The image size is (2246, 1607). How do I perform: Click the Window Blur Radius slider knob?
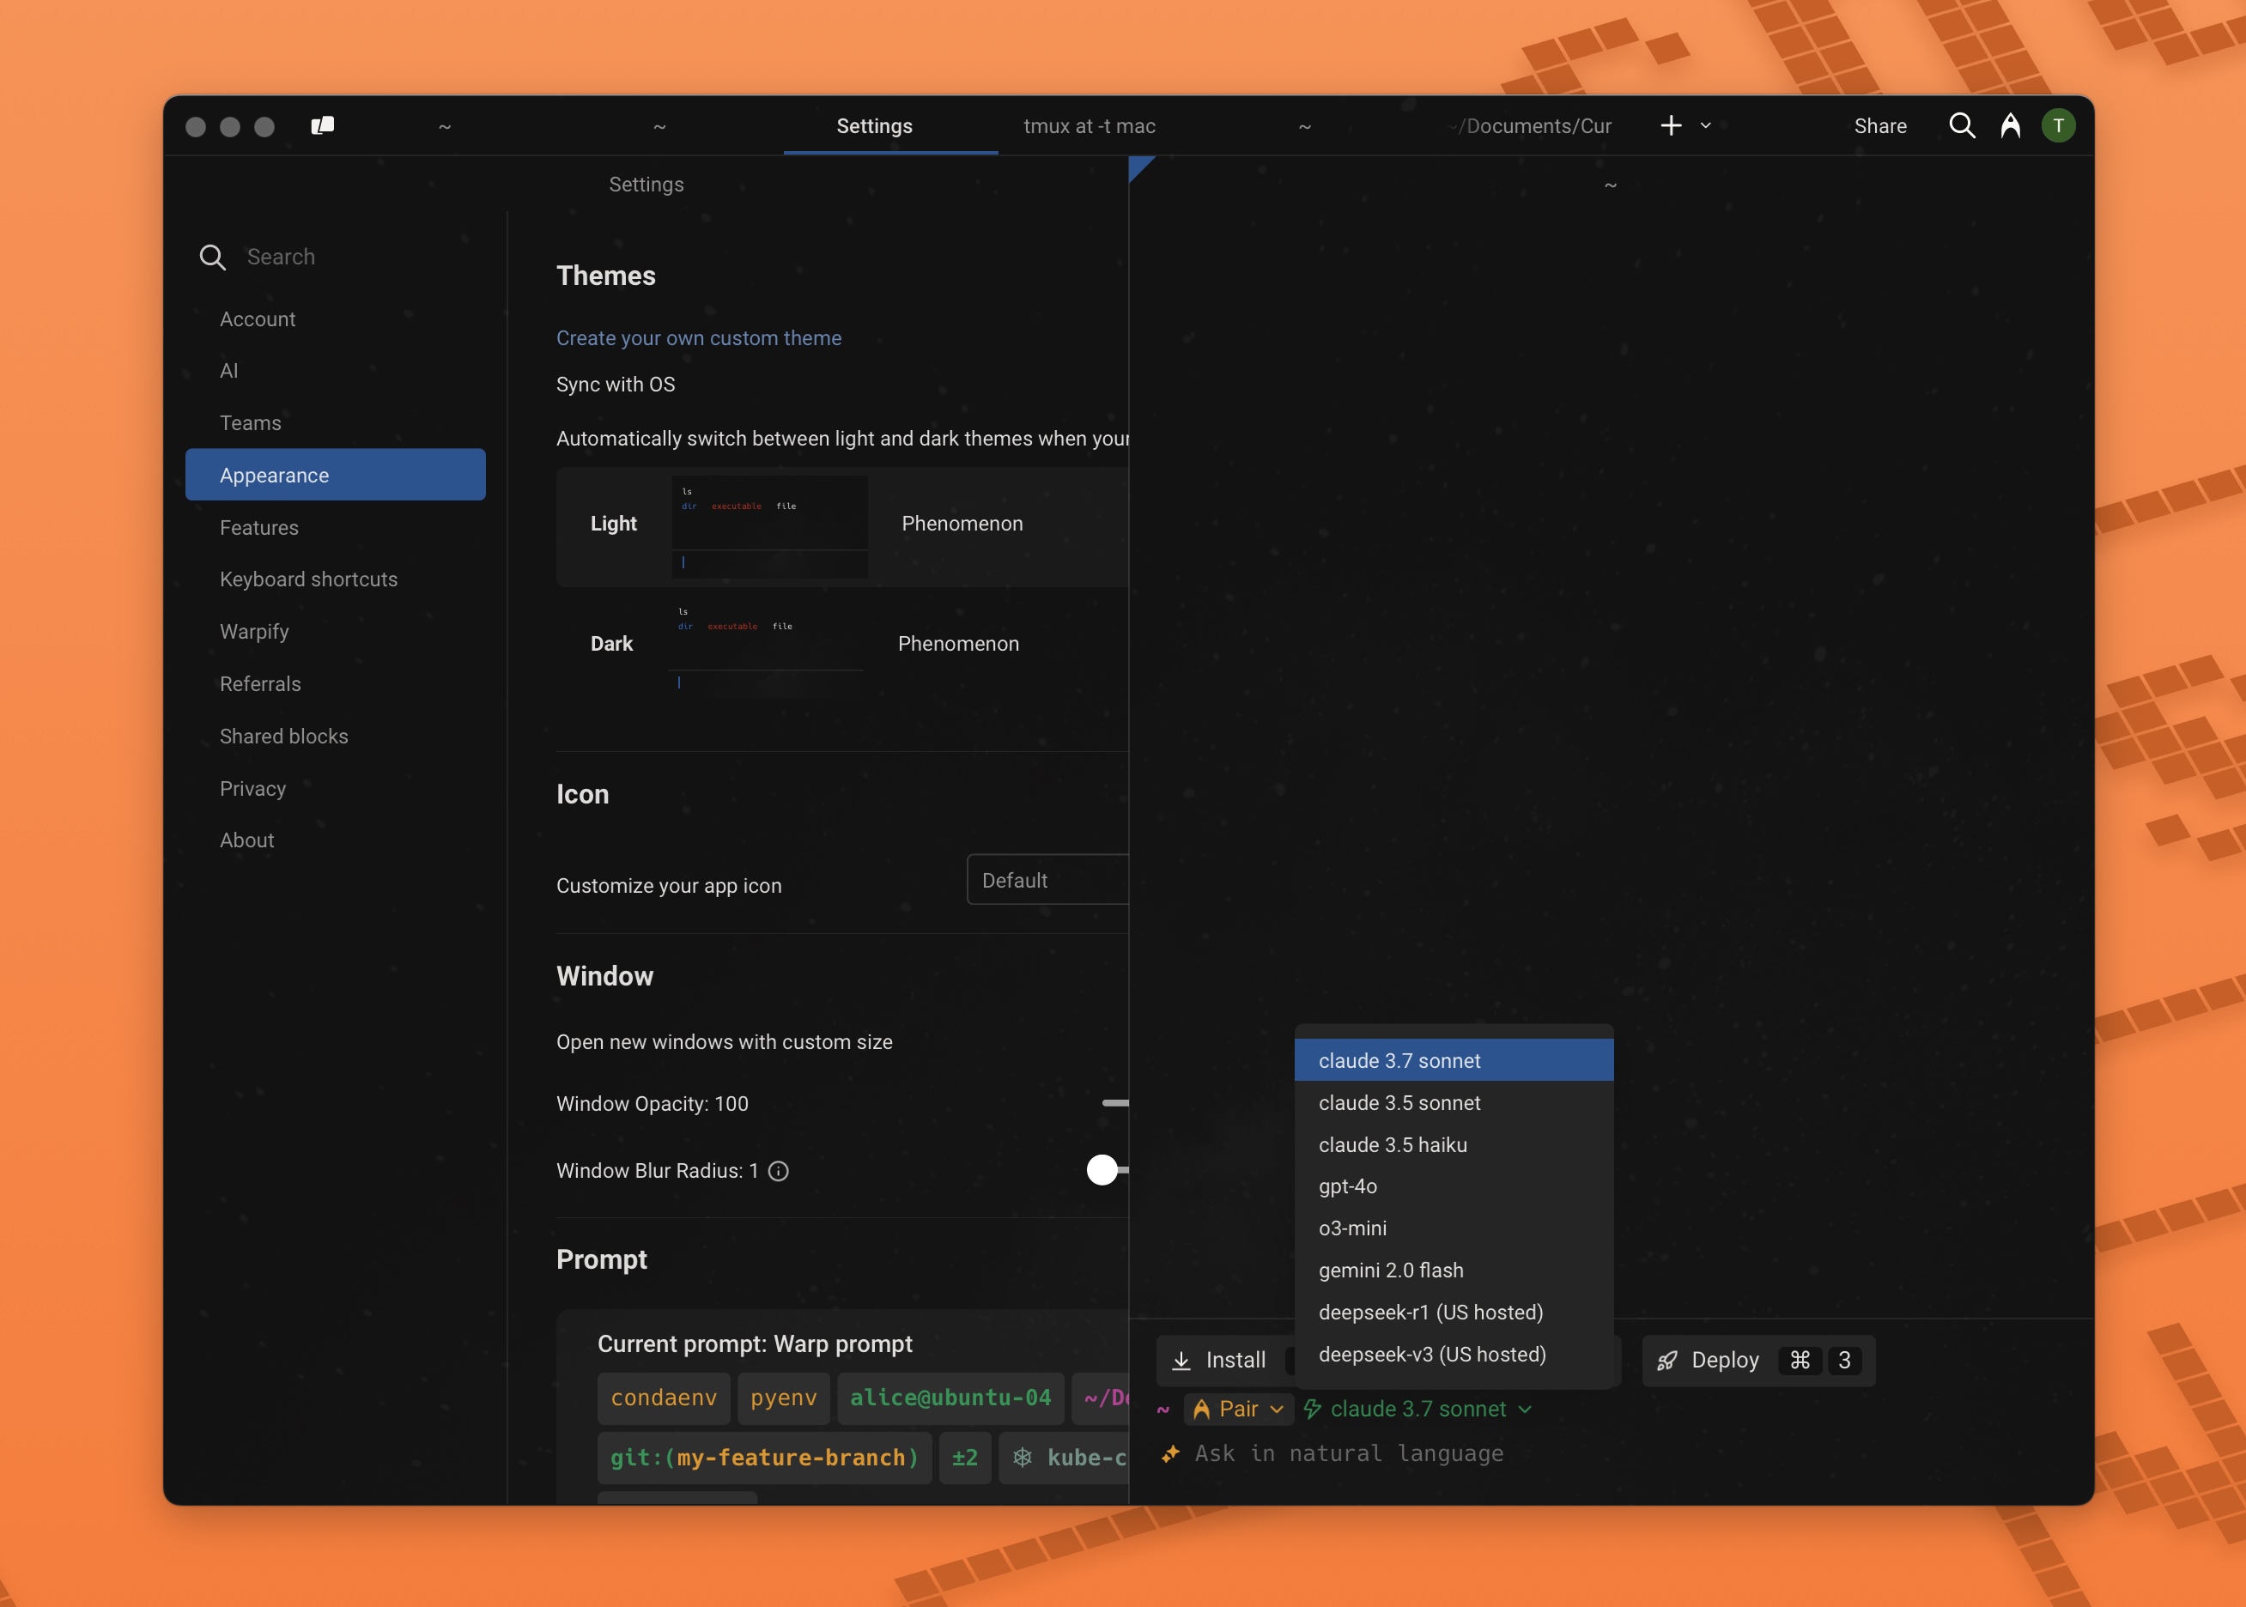(1102, 1171)
